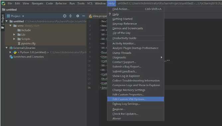
Task: Toggle the 1: Project side tool window
Action: pyautogui.click(x=3, y=22)
